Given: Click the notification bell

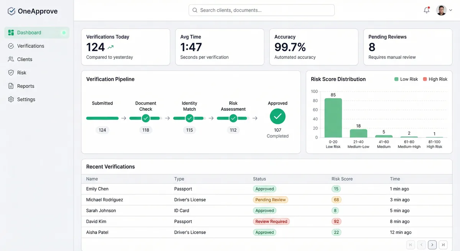Looking at the screenshot, I should click(426, 10).
